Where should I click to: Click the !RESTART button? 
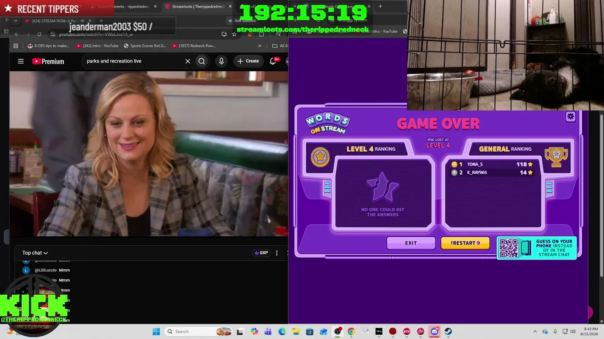[465, 243]
